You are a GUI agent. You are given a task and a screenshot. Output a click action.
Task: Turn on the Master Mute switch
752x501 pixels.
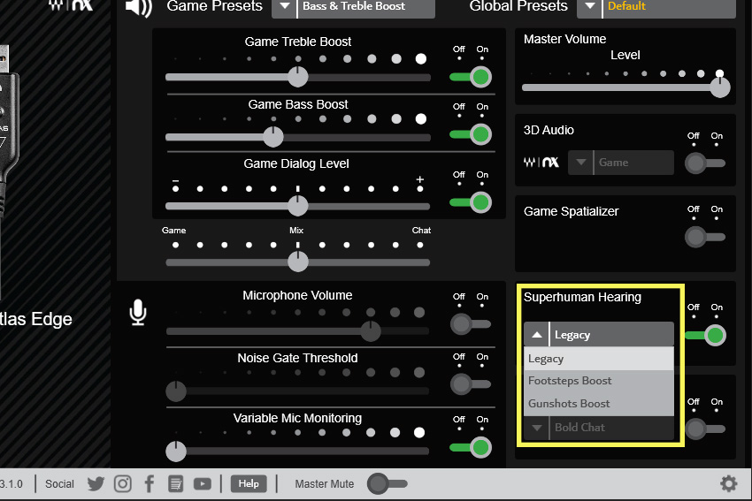point(388,483)
